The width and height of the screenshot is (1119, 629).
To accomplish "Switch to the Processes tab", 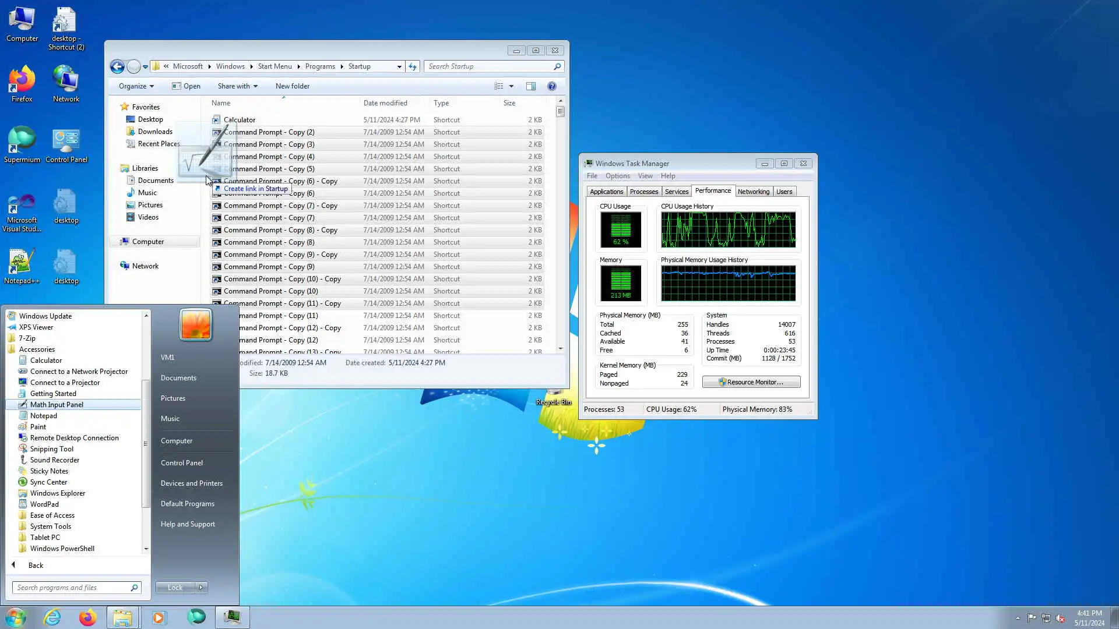I will point(643,192).
